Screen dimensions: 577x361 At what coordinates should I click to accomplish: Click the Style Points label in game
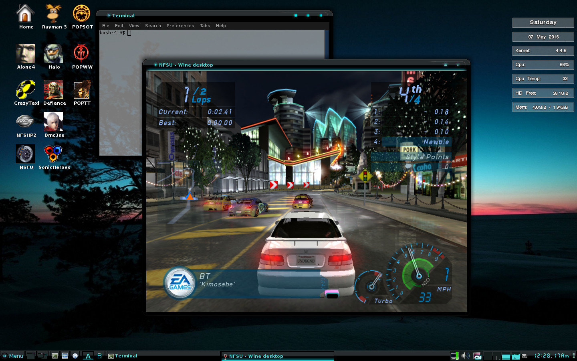427,157
